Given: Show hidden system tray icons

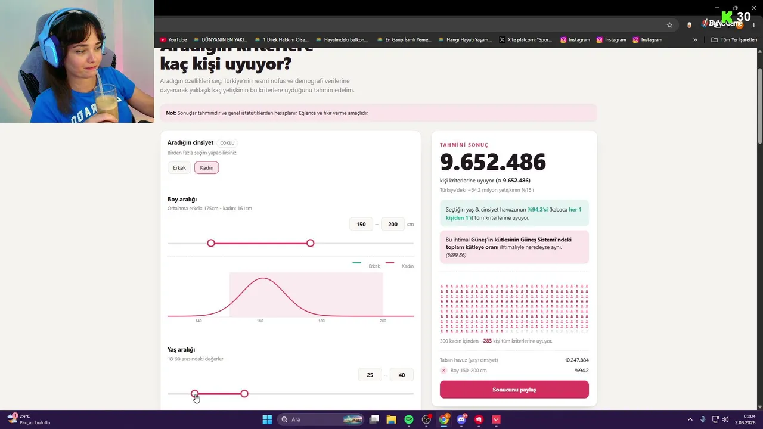Looking at the screenshot, I should tap(690, 419).
